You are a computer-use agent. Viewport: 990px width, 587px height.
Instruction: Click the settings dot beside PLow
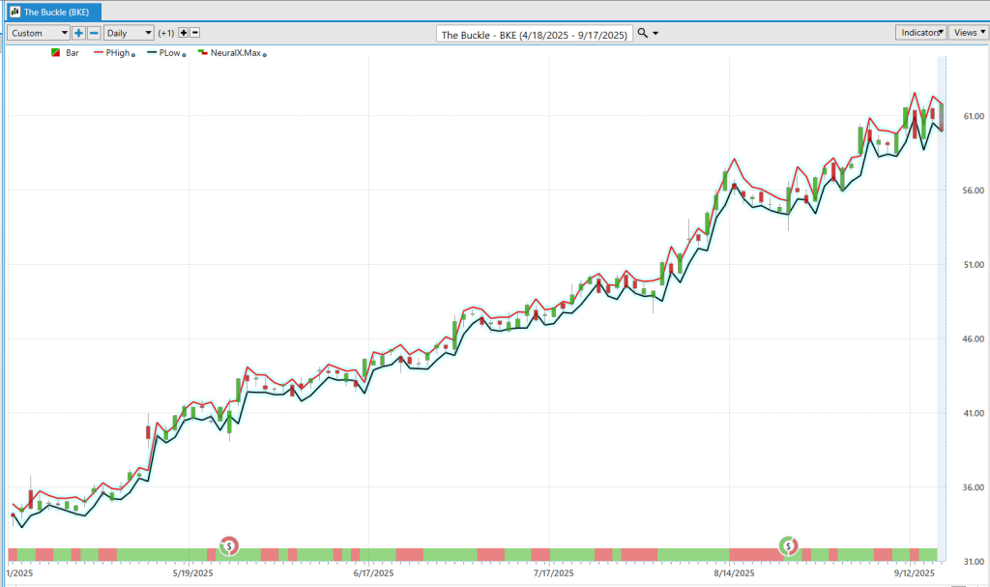[184, 55]
